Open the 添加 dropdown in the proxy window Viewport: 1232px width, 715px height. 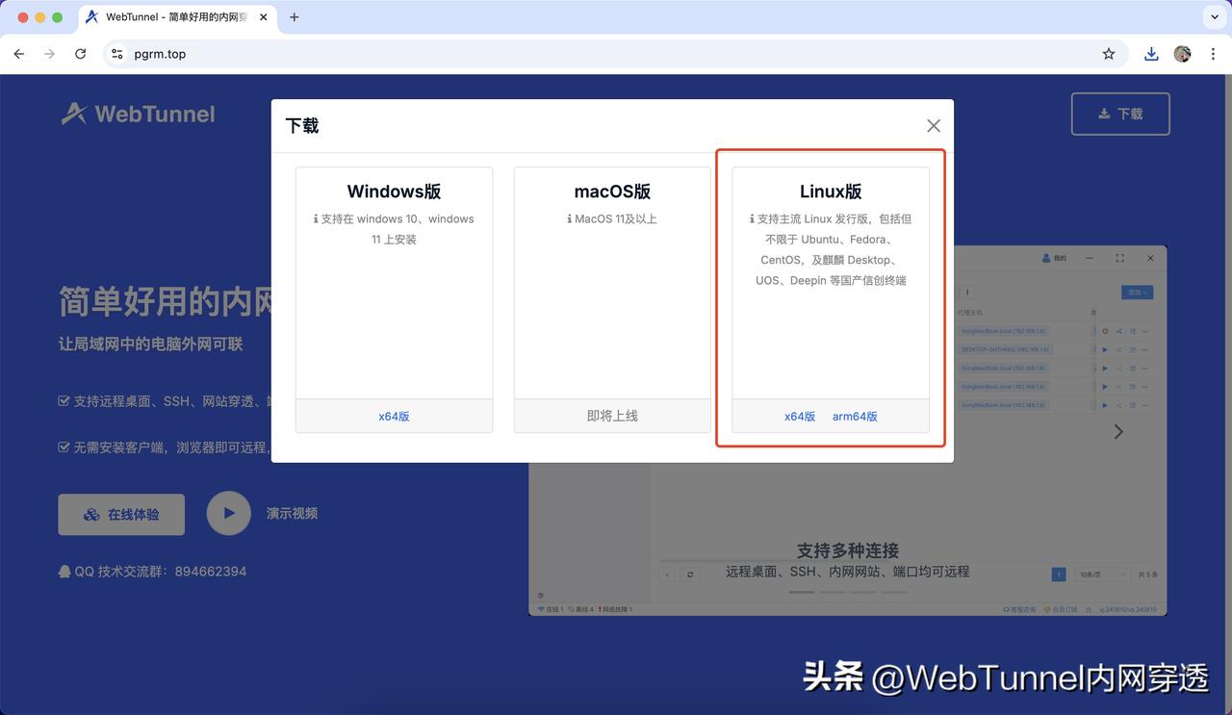coord(1138,293)
